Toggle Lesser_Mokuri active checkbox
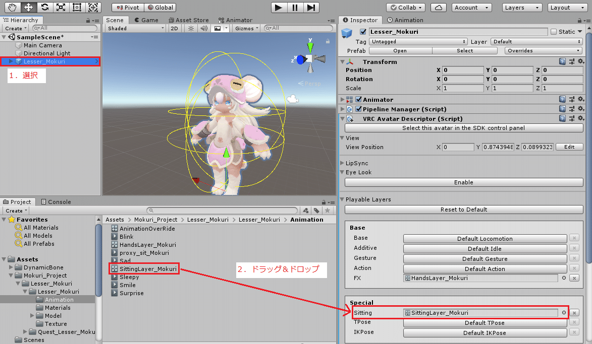The image size is (592, 344). pyautogui.click(x=363, y=32)
